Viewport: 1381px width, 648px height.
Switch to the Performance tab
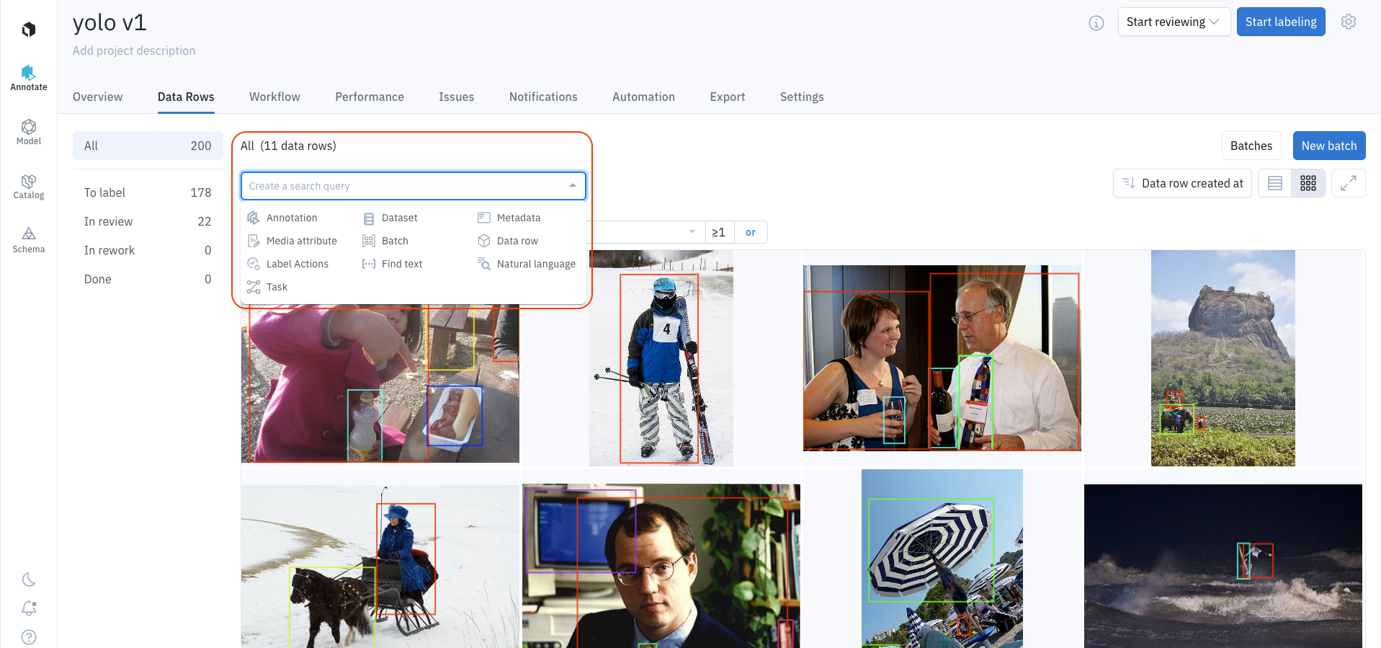[370, 97]
